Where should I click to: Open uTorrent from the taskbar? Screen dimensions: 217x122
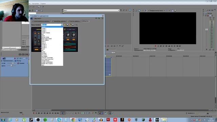click(x=24, y=120)
